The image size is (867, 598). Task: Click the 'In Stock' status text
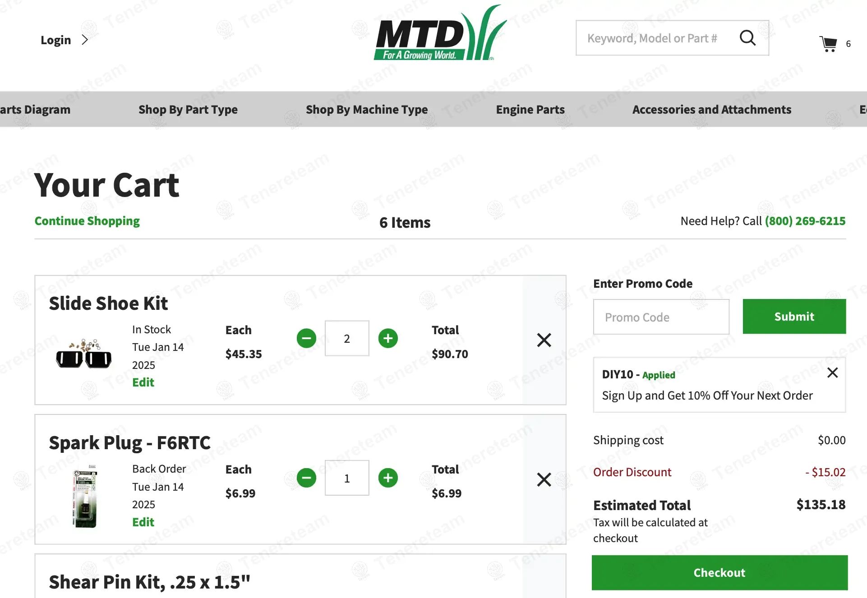point(152,330)
